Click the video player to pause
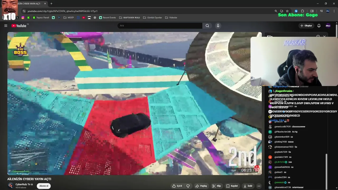Image resolution: width=338 pixels, height=190 pixels. pos(134,103)
